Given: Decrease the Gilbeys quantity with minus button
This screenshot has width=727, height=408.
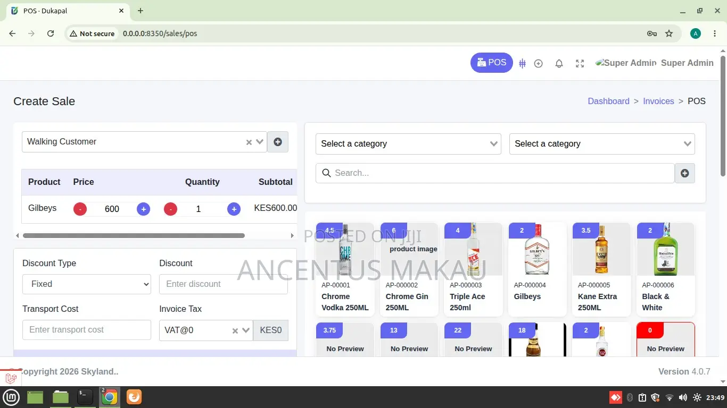Looking at the screenshot, I should click(x=170, y=209).
